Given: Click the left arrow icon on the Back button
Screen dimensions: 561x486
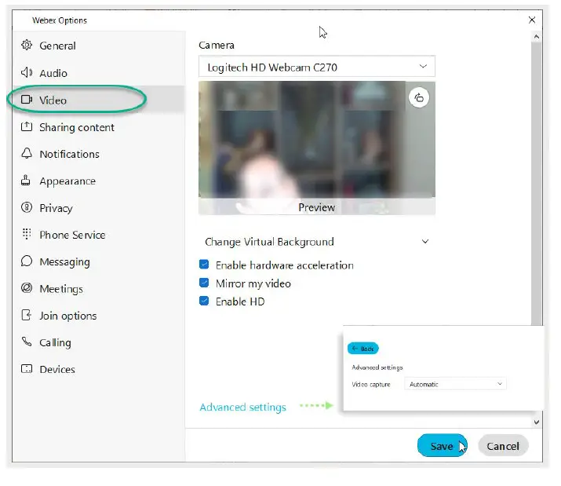Looking at the screenshot, I should tap(355, 349).
